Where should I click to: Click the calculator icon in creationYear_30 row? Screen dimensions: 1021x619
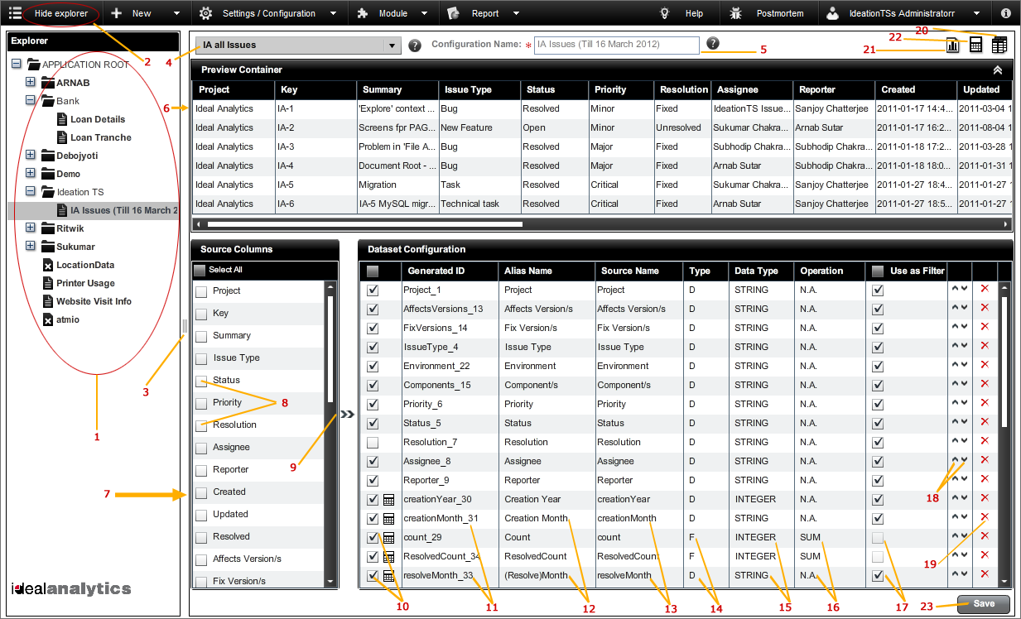388,500
